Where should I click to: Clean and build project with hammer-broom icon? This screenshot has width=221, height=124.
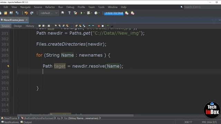coord(75,13)
